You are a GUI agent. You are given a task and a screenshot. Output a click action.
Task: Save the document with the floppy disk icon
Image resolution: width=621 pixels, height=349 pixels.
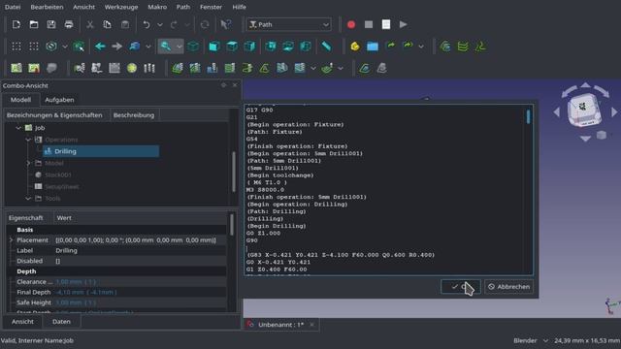click(51, 24)
